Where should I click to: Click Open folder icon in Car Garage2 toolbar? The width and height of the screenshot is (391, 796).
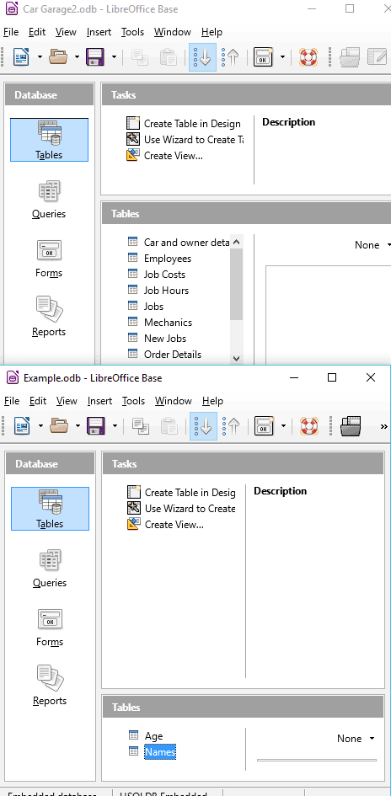click(58, 57)
